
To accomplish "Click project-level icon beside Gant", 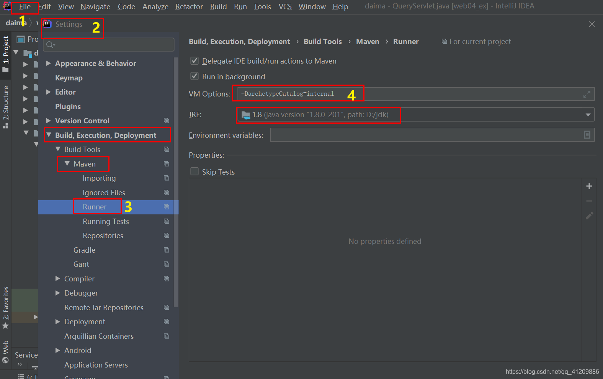I will [x=167, y=264].
